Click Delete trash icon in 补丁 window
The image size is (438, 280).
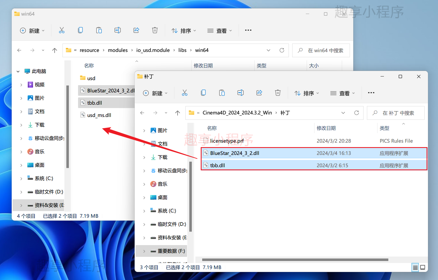point(278,93)
